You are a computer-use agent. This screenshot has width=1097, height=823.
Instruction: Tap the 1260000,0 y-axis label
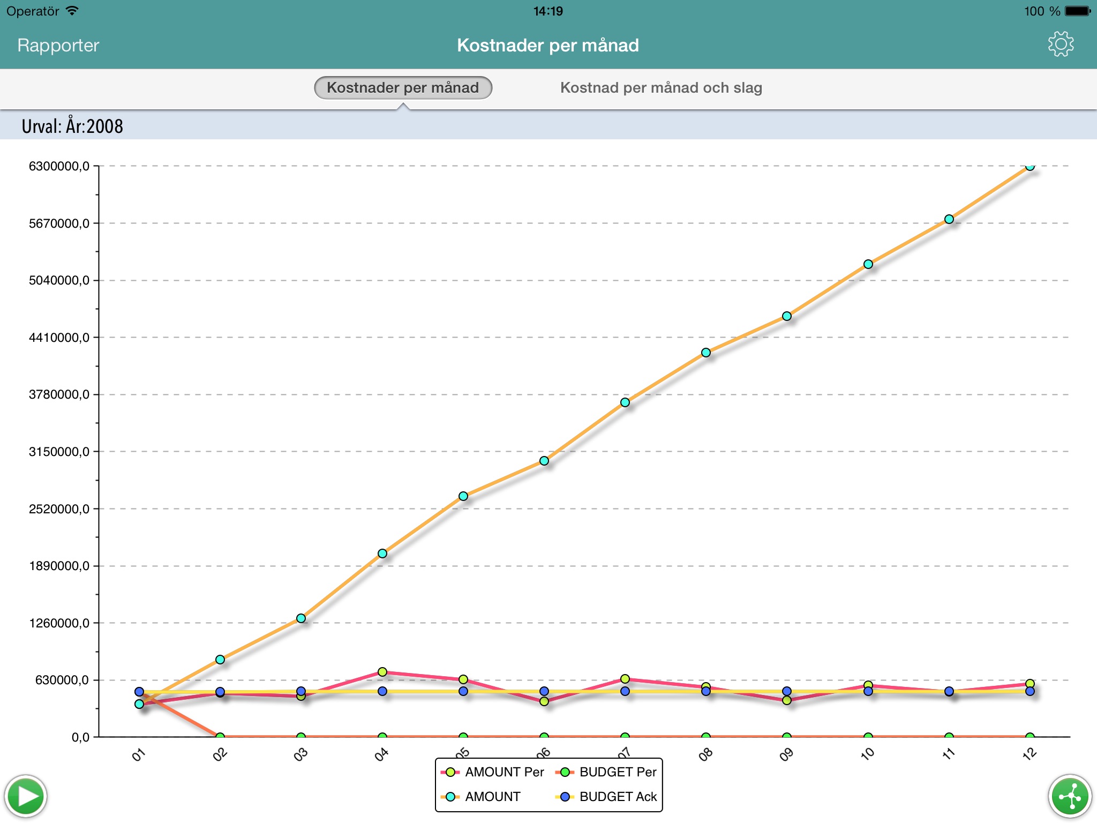(59, 623)
